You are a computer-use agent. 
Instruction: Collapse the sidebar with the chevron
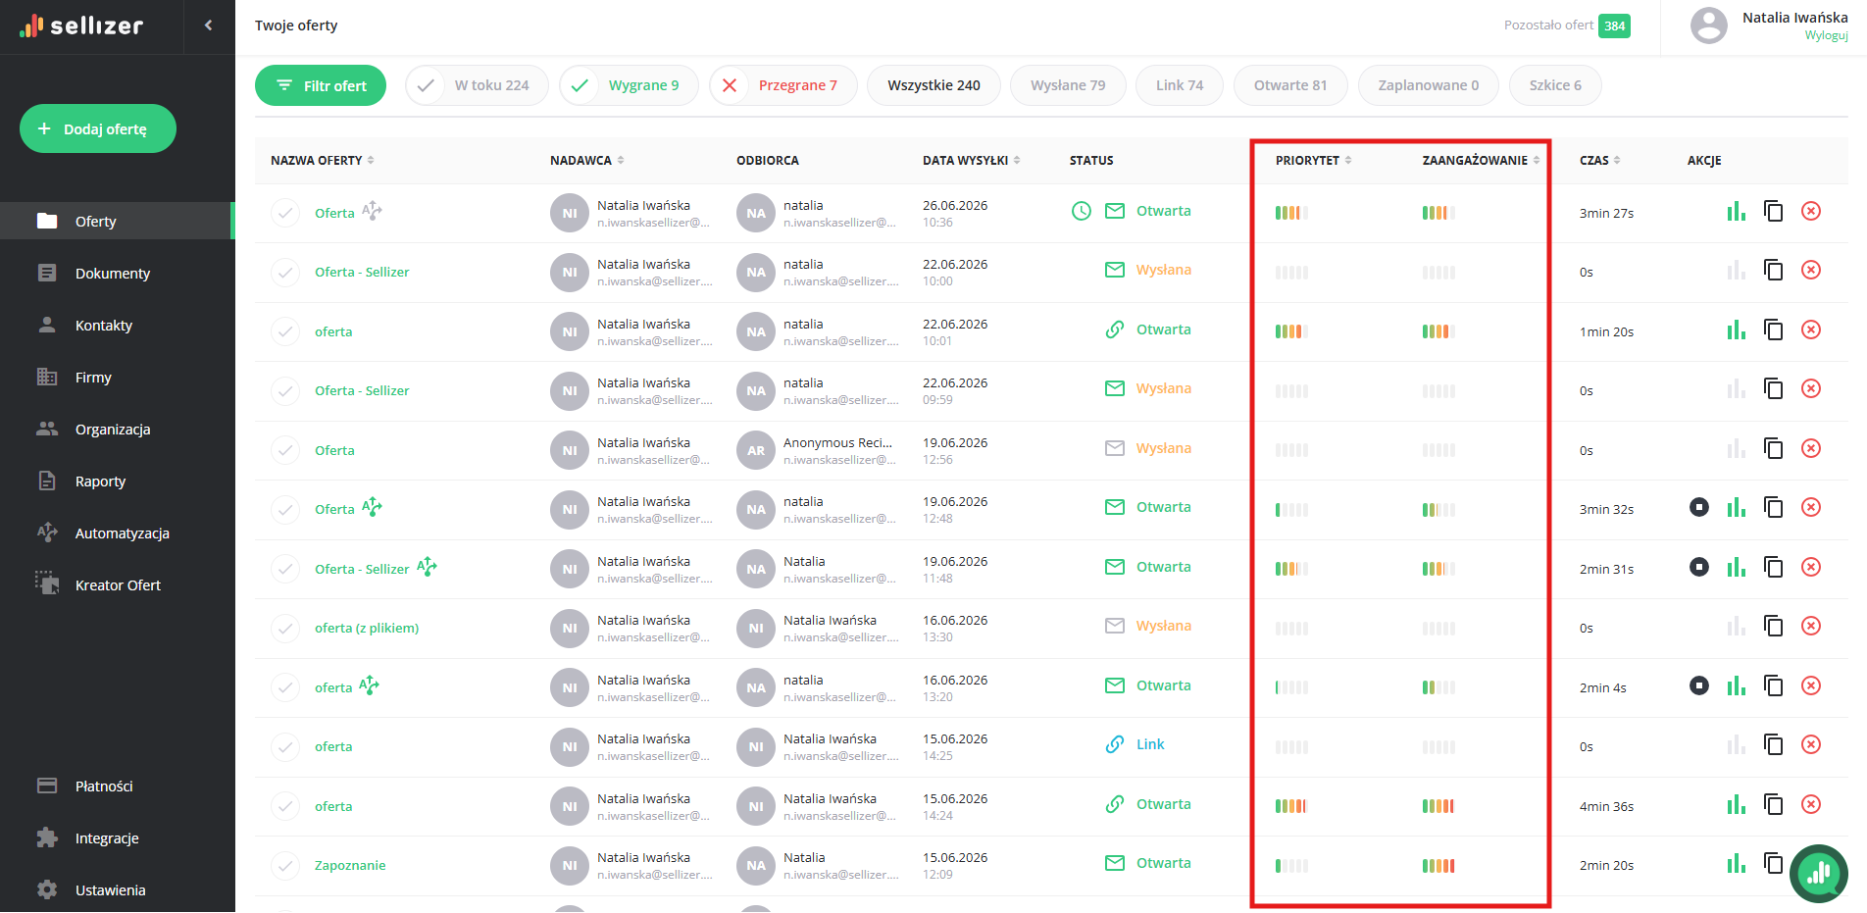pos(208,25)
